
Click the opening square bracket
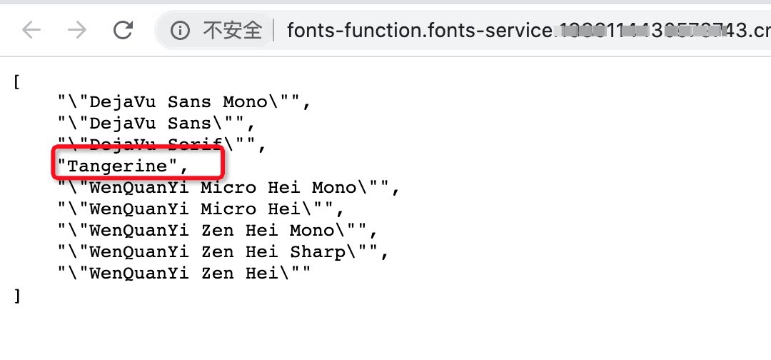point(17,81)
